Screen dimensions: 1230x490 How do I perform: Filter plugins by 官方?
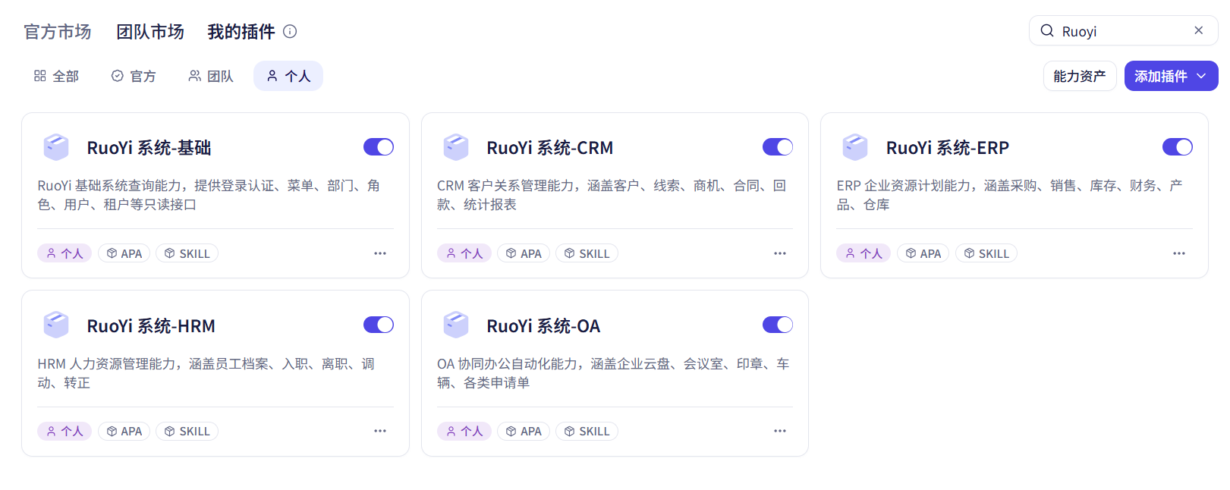(134, 76)
